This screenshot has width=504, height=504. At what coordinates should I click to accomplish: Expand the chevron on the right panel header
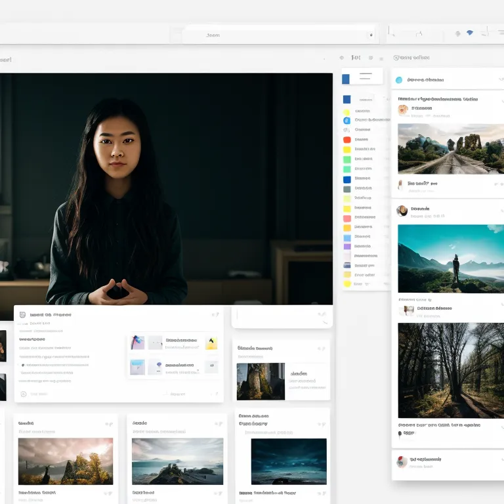501,80
